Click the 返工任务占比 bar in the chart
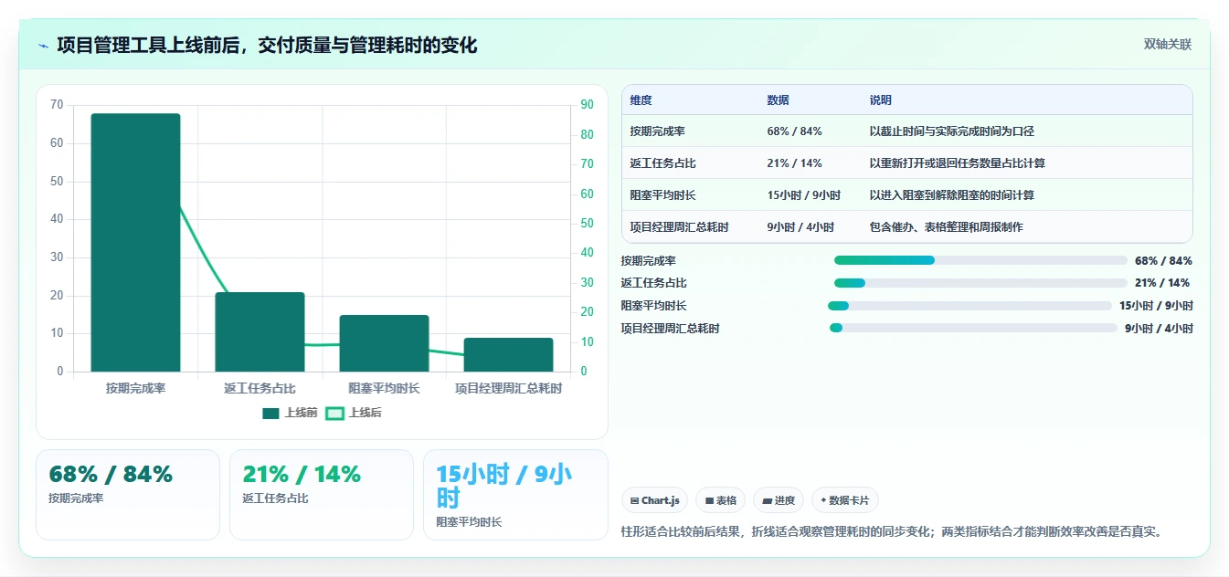The width and height of the screenshot is (1229, 577). tap(260, 332)
